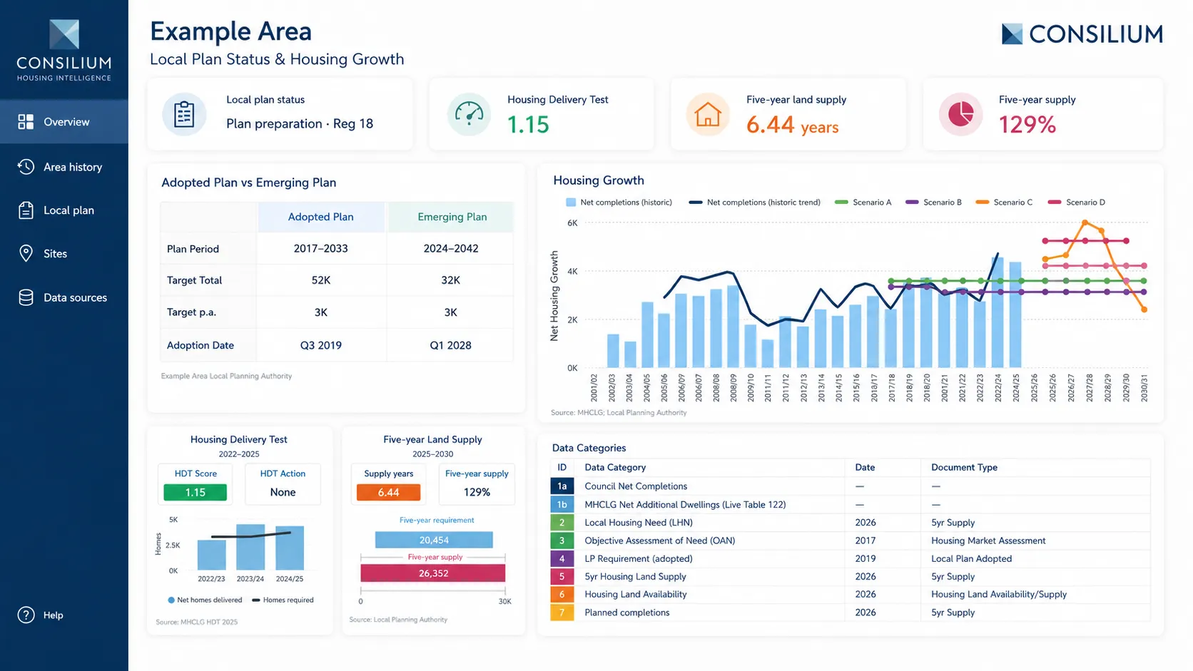Viewport: 1193px width, 671px height.
Task: Select the Housing Land Availability row
Action: coord(850,594)
